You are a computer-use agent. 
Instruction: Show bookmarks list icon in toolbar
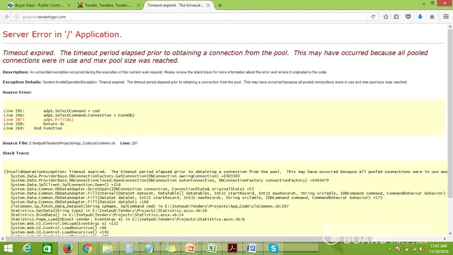click(397, 16)
